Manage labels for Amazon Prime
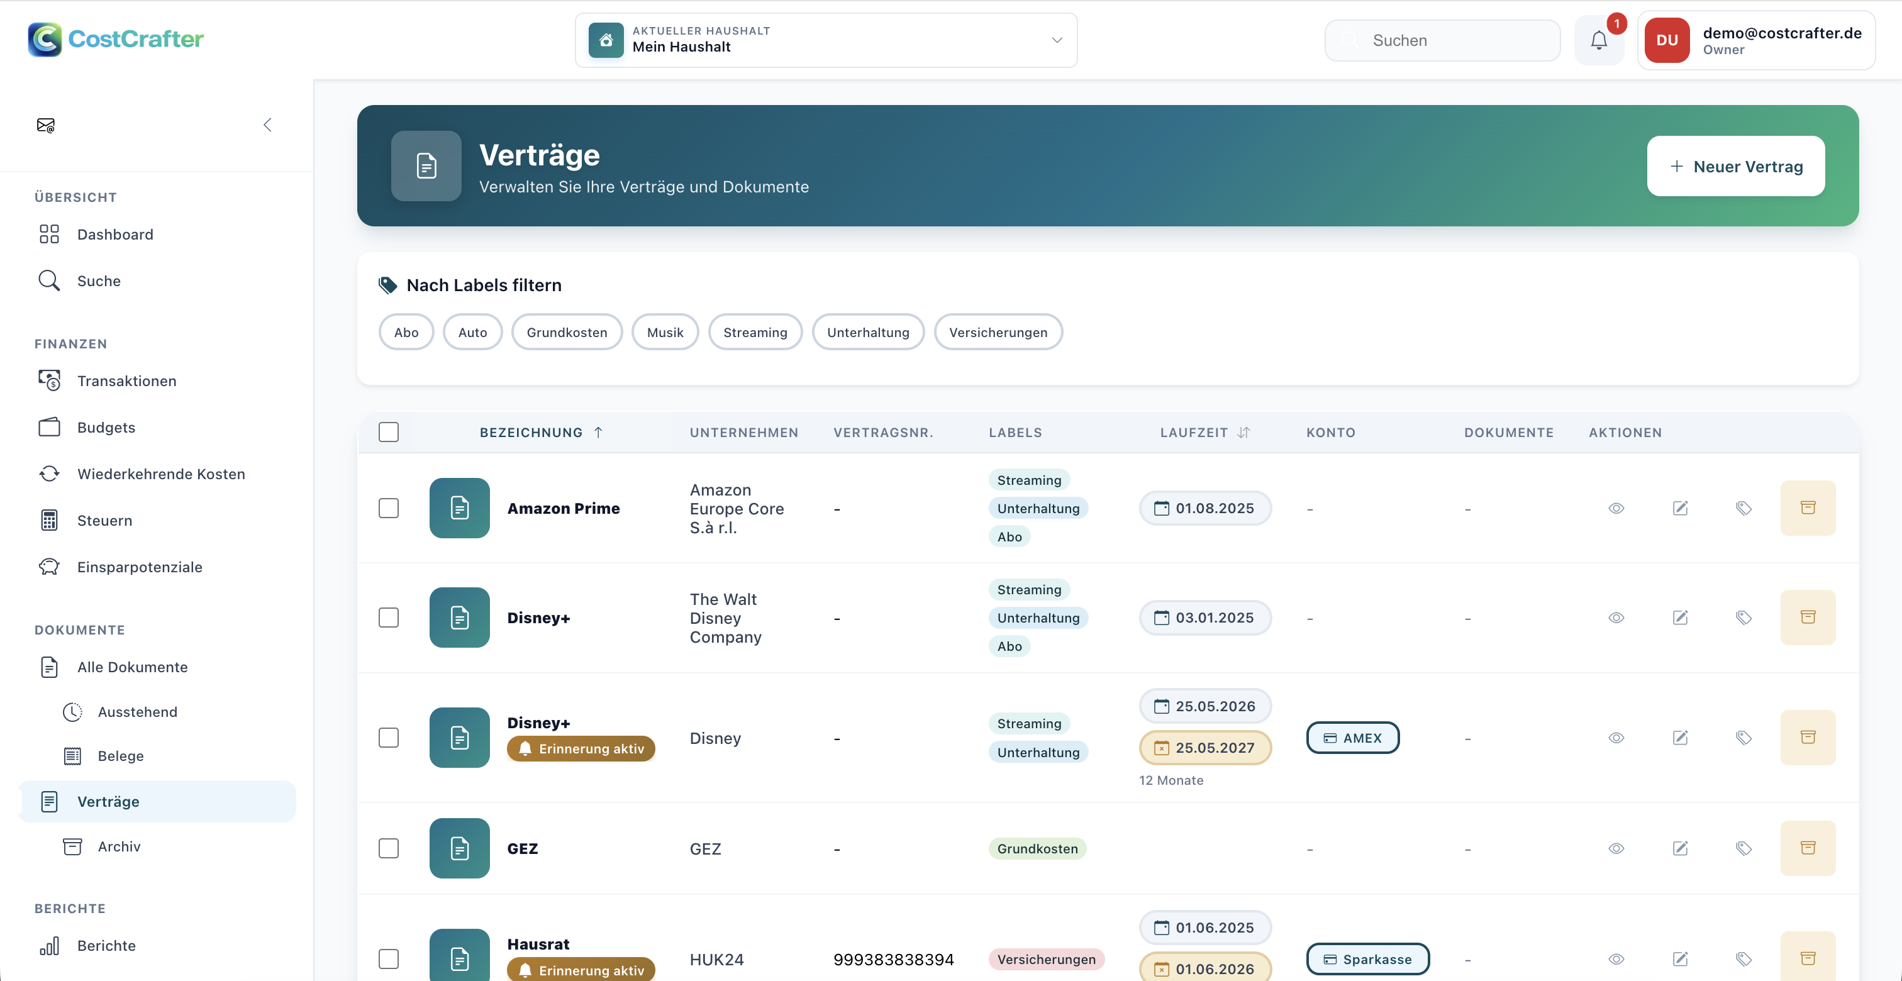 point(1743,508)
